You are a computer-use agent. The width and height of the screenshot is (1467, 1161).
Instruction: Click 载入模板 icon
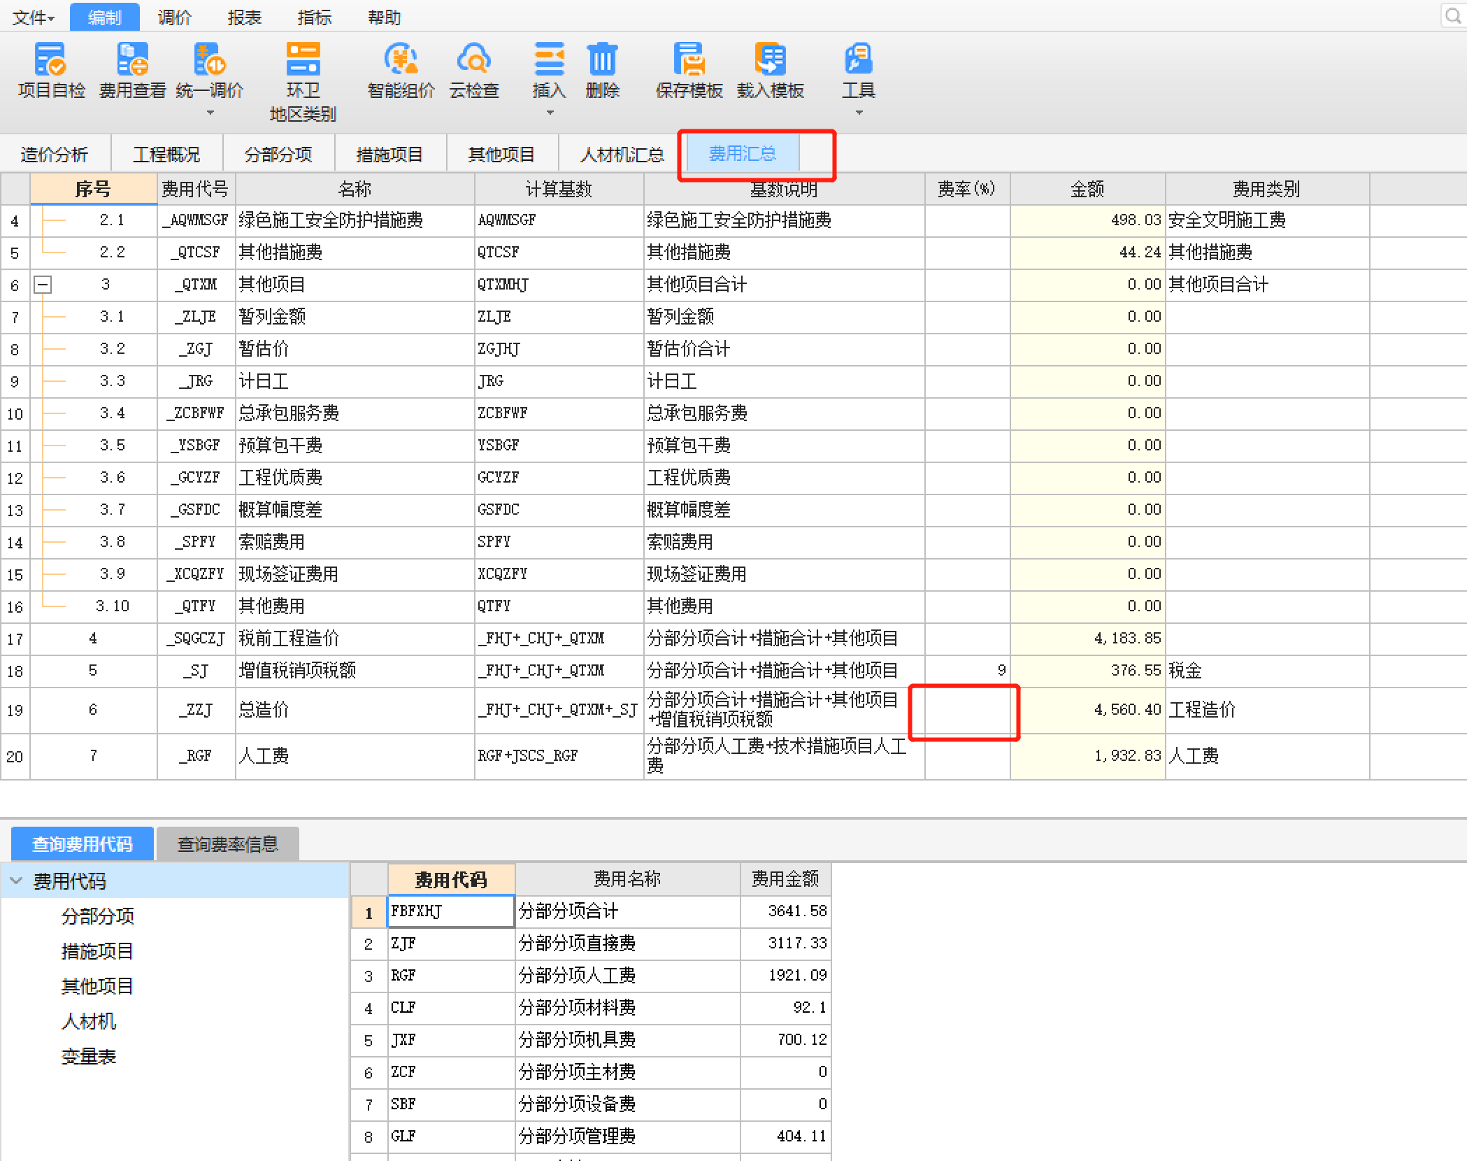pyautogui.click(x=770, y=60)
